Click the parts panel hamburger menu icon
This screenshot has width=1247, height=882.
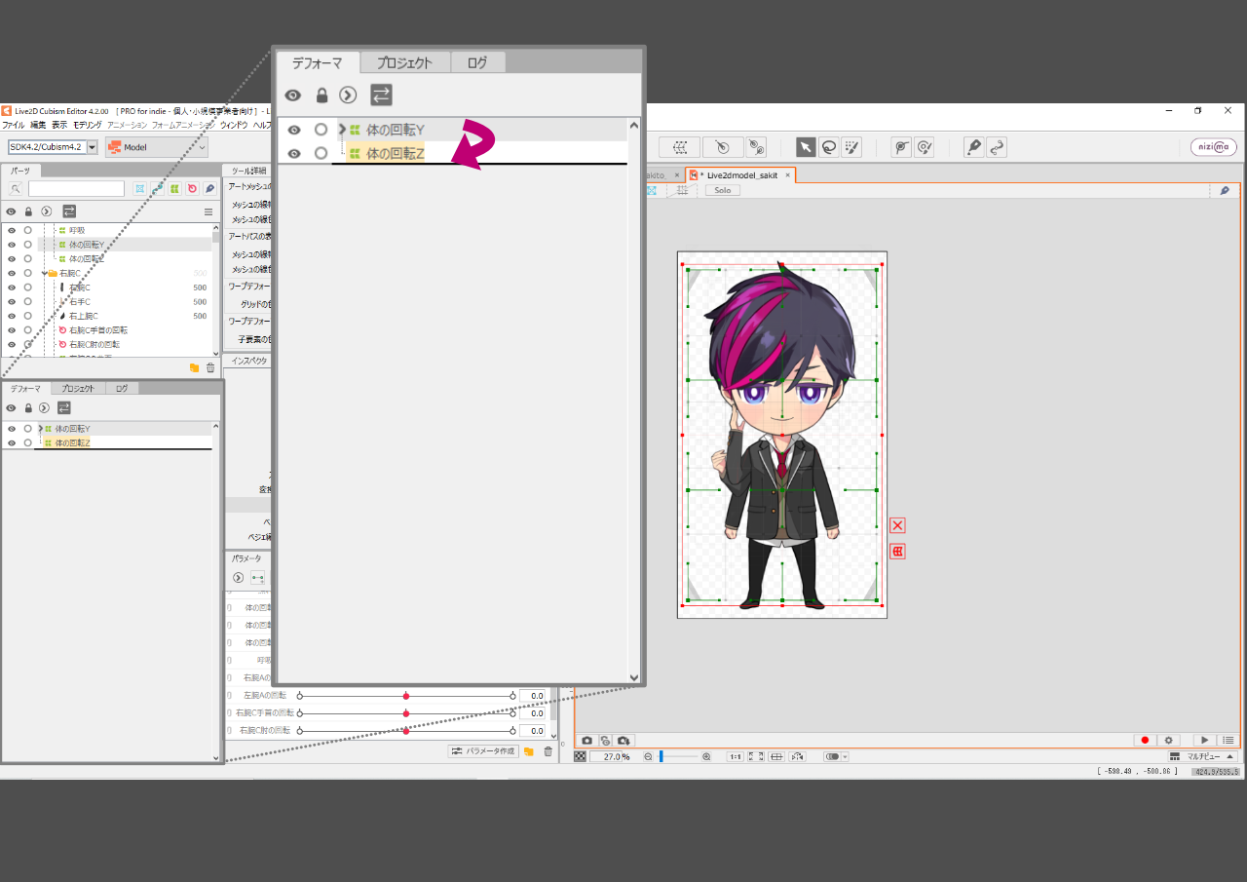click(208, 211)
